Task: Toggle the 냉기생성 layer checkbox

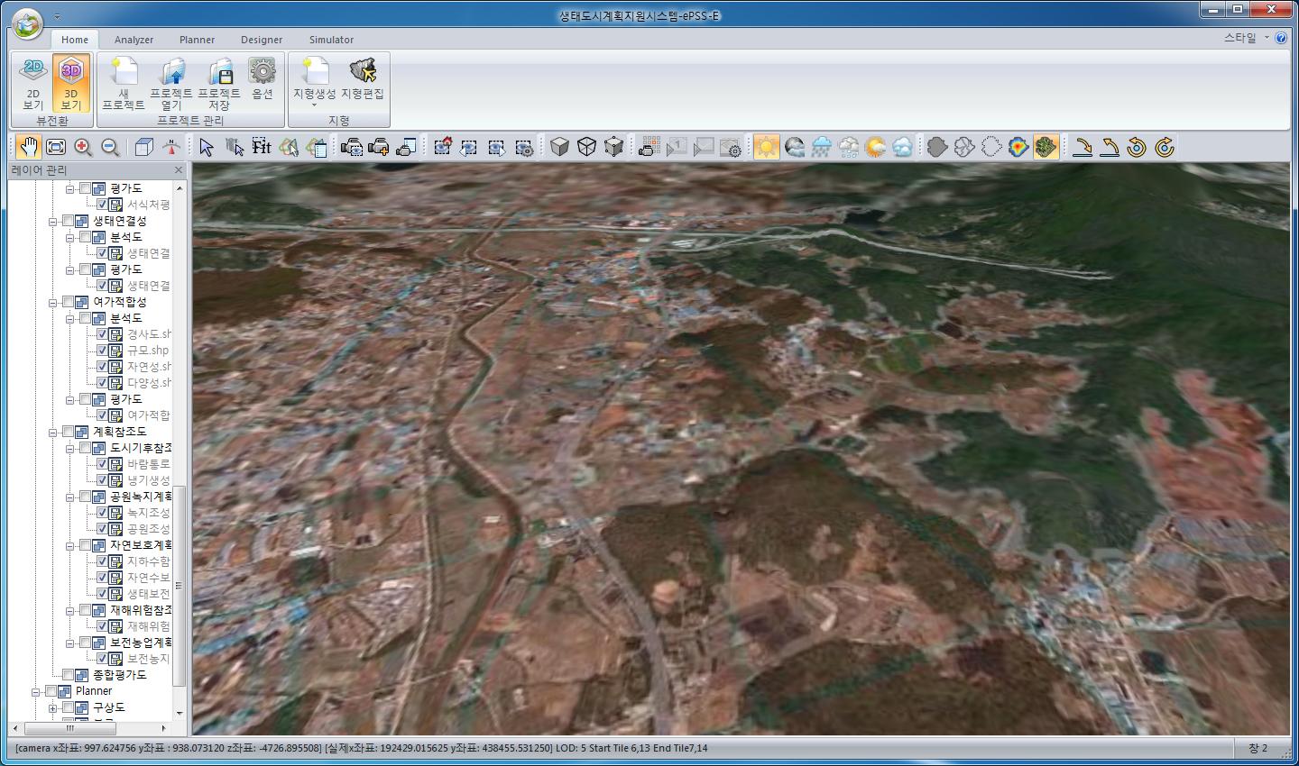Action: (x=102, y=480)
